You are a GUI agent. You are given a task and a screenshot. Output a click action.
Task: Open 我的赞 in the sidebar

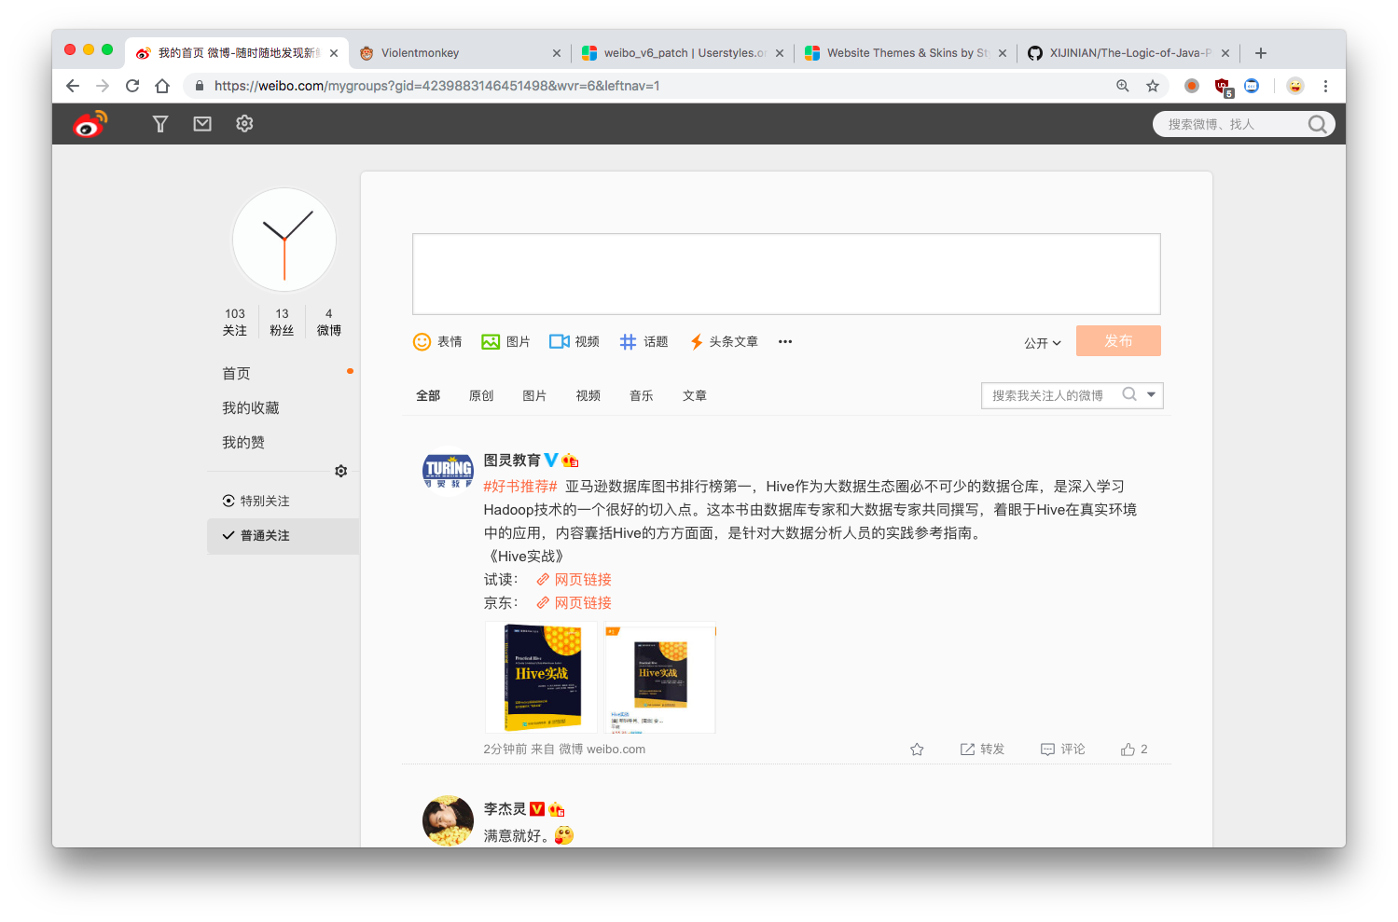(x=243, y=443)
